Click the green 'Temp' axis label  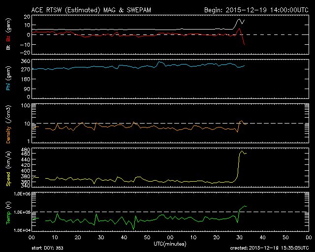coord(8,218)
